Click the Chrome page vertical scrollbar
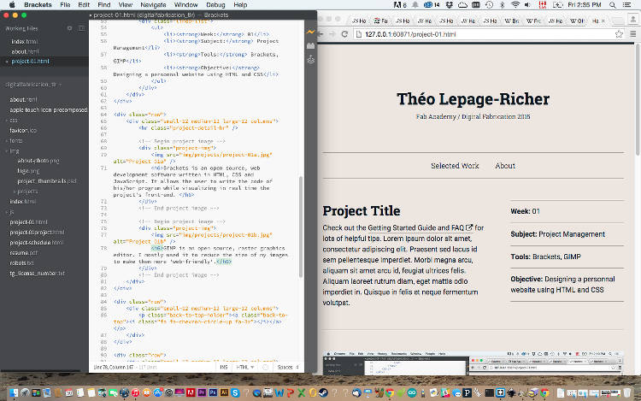 638,99
